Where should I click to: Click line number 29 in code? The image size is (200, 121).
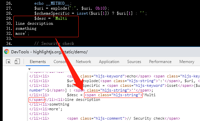tap(9, 18)
